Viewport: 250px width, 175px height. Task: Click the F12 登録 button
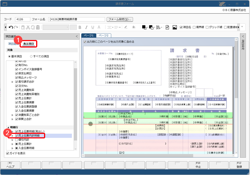click(239, 165)
